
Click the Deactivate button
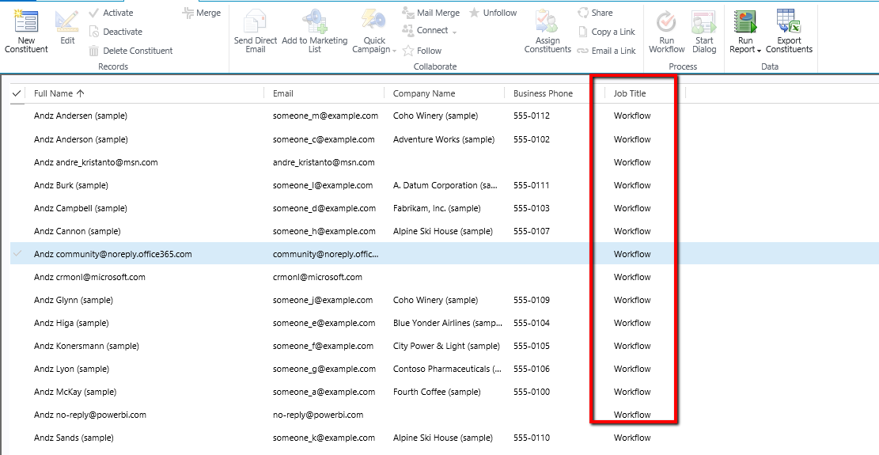click(x=116, y=32)
